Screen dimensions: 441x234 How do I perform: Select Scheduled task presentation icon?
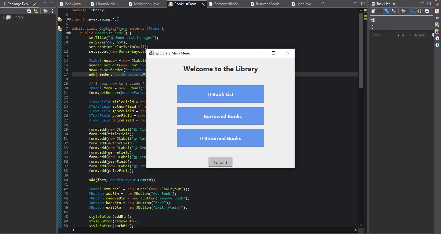click(394, 11)
